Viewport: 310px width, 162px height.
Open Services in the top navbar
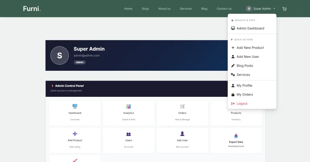pyautogui.click(x=186, y=9)
